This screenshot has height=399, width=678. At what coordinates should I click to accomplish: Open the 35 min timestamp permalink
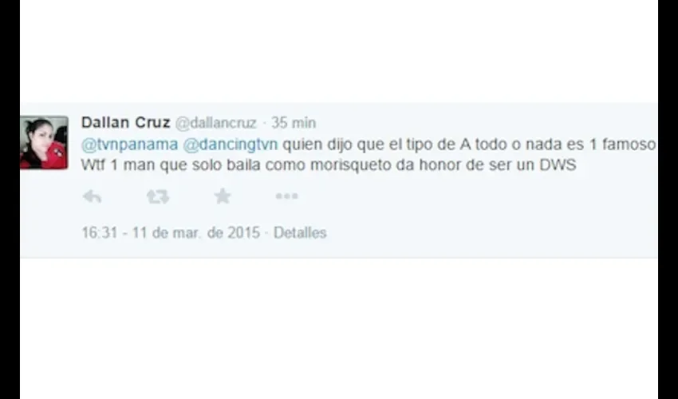pyautogui.click(x=294, y=123)
